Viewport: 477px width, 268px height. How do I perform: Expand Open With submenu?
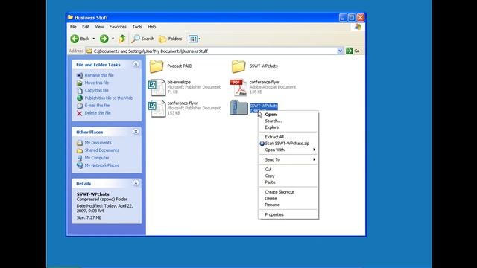pos(288,150)
